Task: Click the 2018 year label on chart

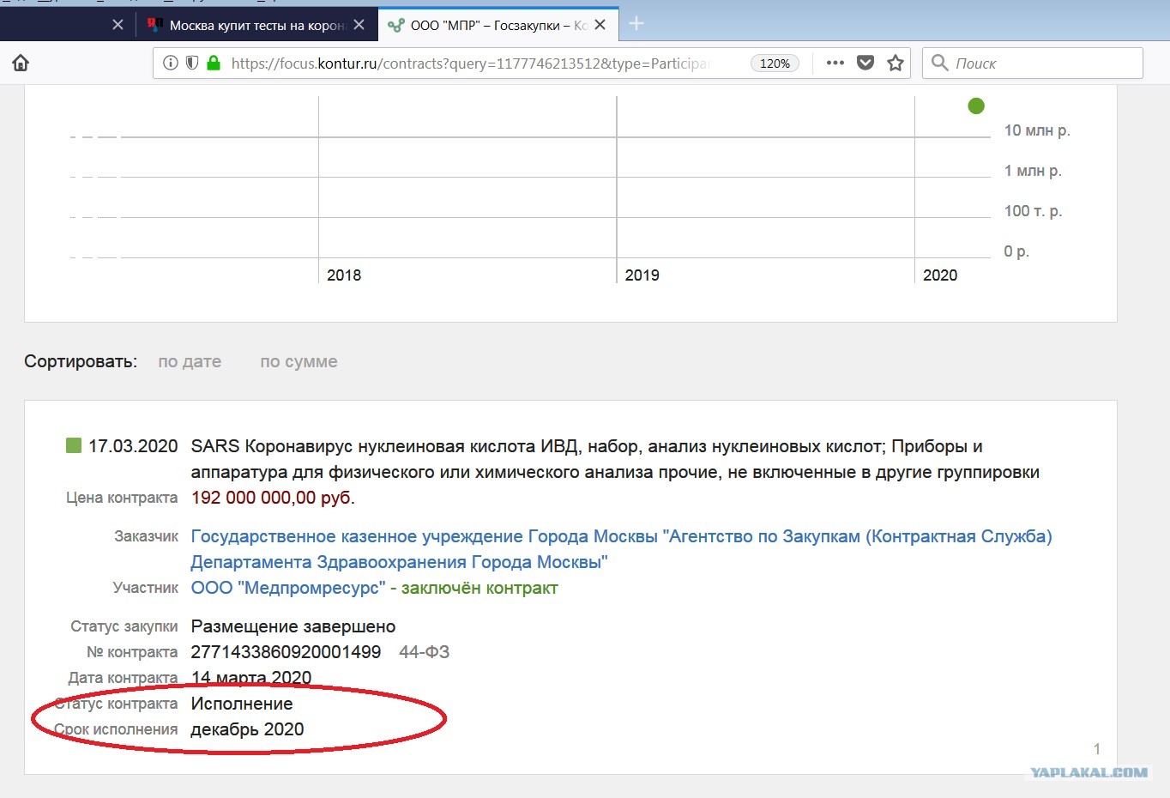Action: click(344, 275)
